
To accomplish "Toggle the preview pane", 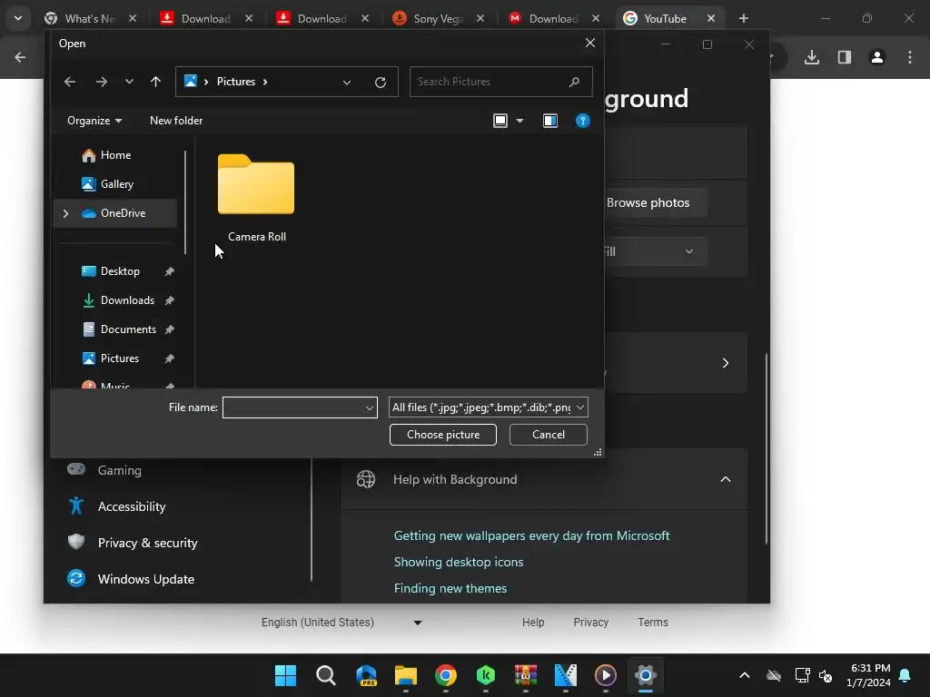I will [549, 121].
